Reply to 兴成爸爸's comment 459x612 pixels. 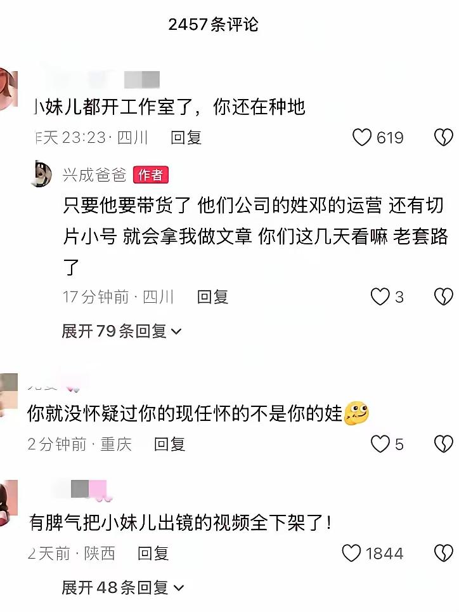click(x=212, y=296)
